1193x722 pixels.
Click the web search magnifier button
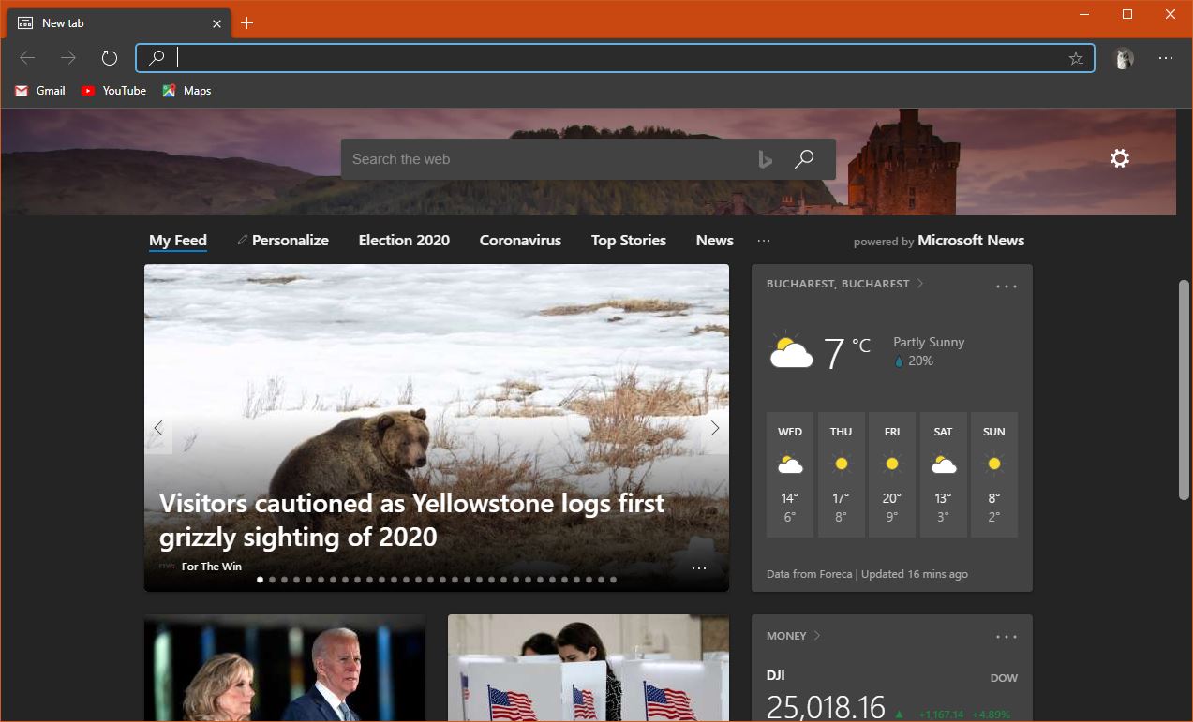(803, 159)
